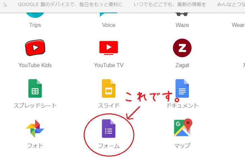Open the フォト pinwheel icon

35,129
